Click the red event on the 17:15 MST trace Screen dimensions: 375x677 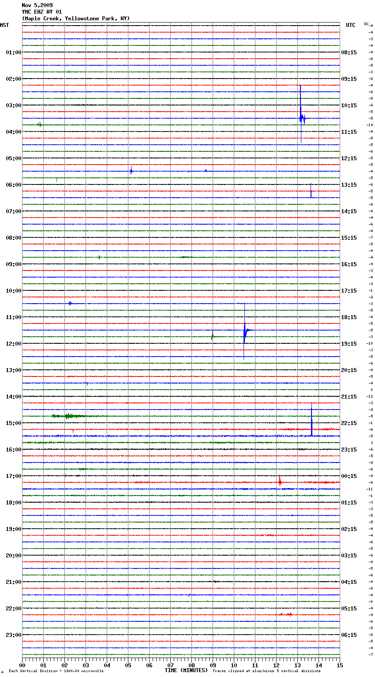(280, 482)
